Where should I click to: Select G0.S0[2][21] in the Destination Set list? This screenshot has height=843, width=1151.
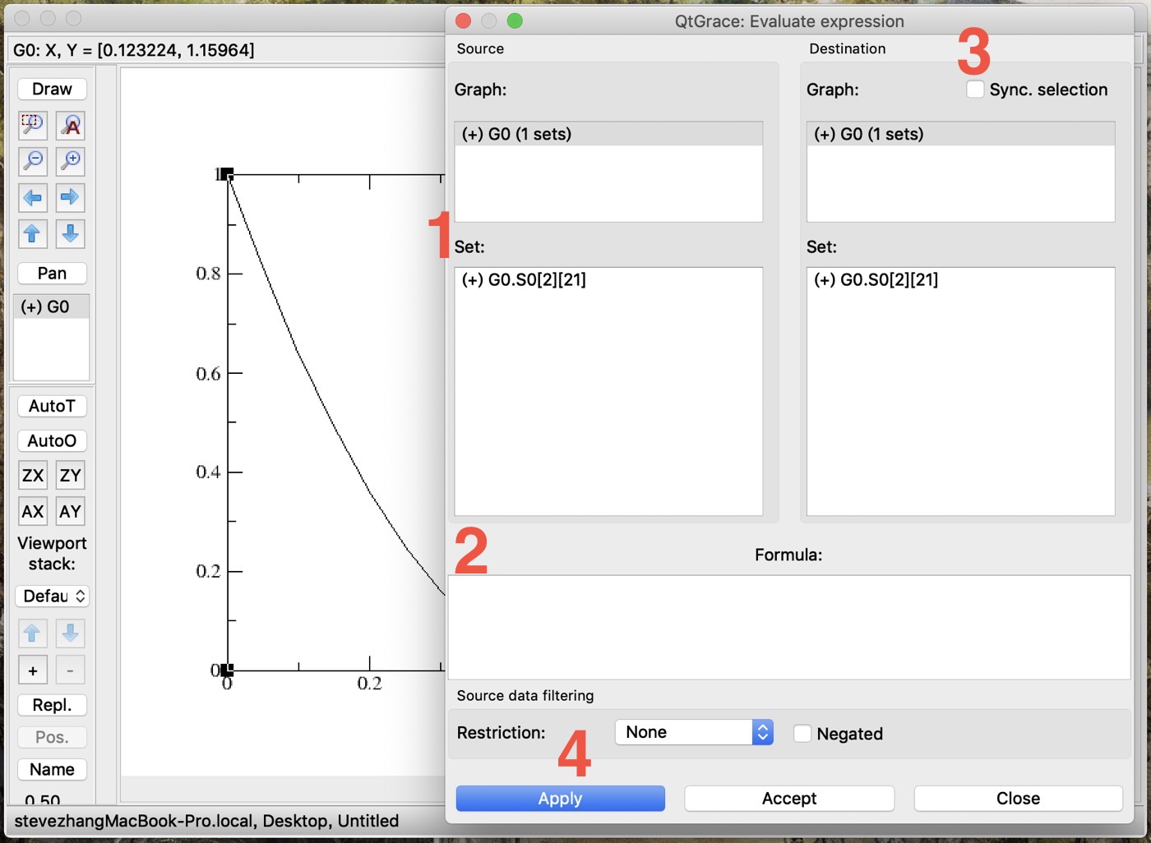(876, 280)
